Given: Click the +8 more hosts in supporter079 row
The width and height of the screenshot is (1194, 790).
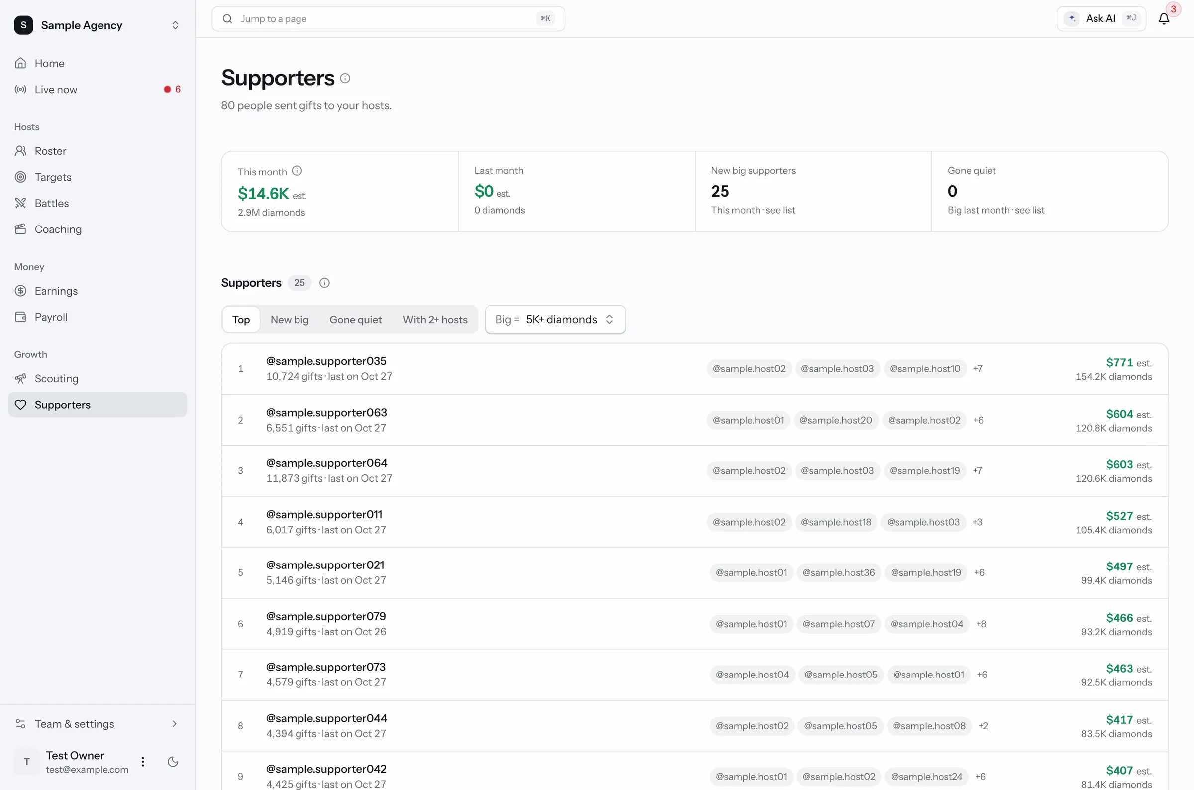Looking at the screenshot, I should tap(981, 624).
